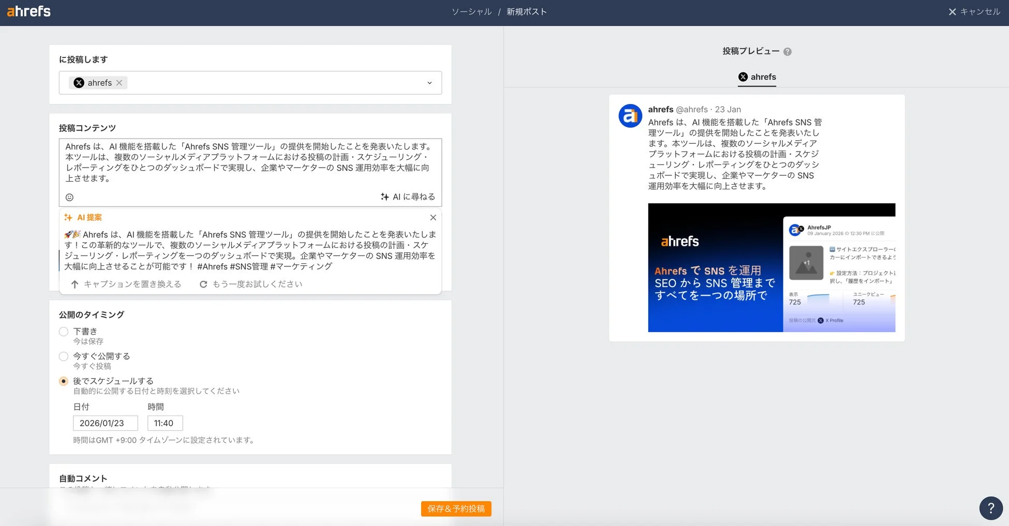Image resolution: width=1009 pixels, height=526 pixels.
Task: Select the 今すぐ公開する option
Action: (64, 356)
